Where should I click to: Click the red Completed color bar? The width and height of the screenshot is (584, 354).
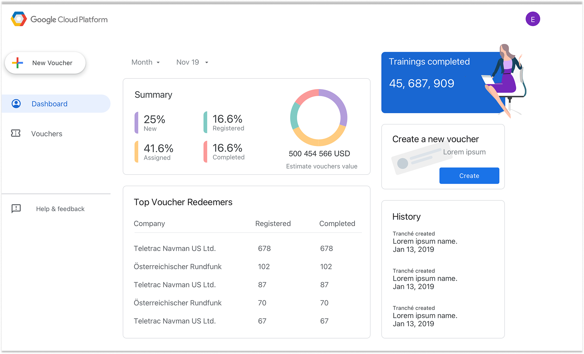pyautogui.click(x=205, y=152)
